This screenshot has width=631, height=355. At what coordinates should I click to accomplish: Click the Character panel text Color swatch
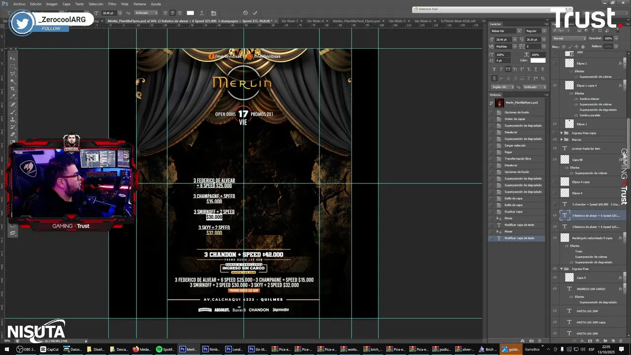[x=538, y=61]
